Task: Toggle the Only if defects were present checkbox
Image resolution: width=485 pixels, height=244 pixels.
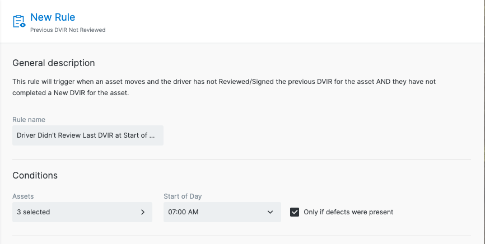Action: (295, 212)
